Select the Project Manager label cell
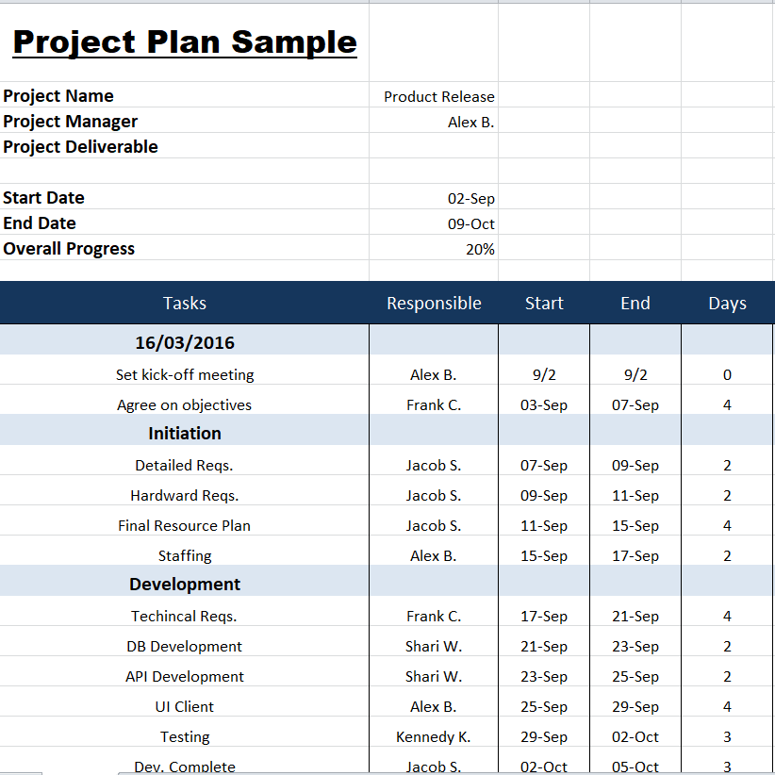This screenshot has height=775, width=775. [71, 122]
